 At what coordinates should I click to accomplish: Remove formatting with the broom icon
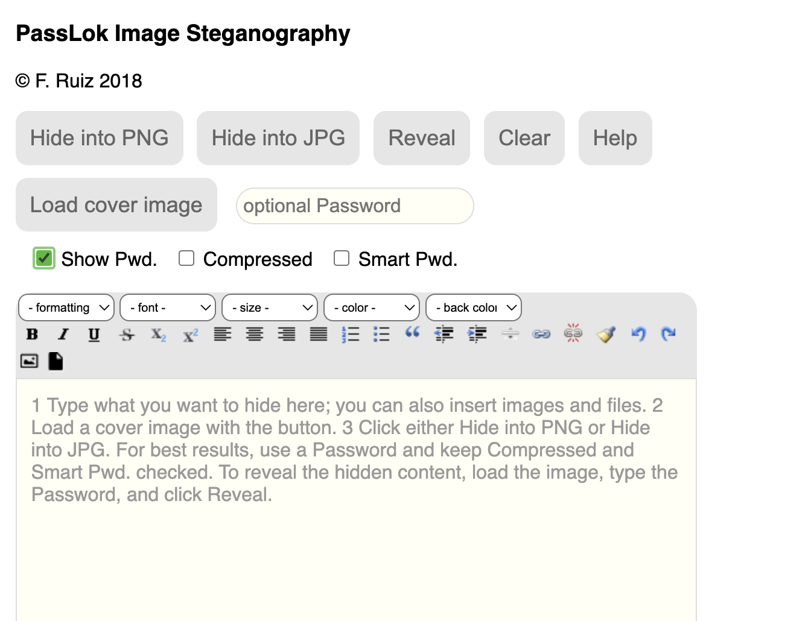606,334
